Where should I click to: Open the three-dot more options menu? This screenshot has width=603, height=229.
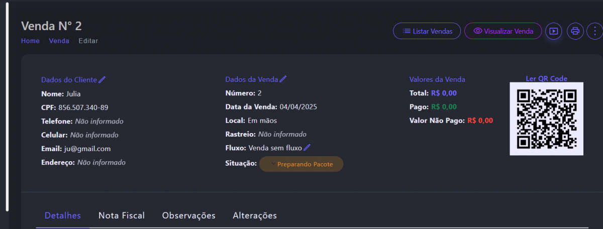click(595, 31)
